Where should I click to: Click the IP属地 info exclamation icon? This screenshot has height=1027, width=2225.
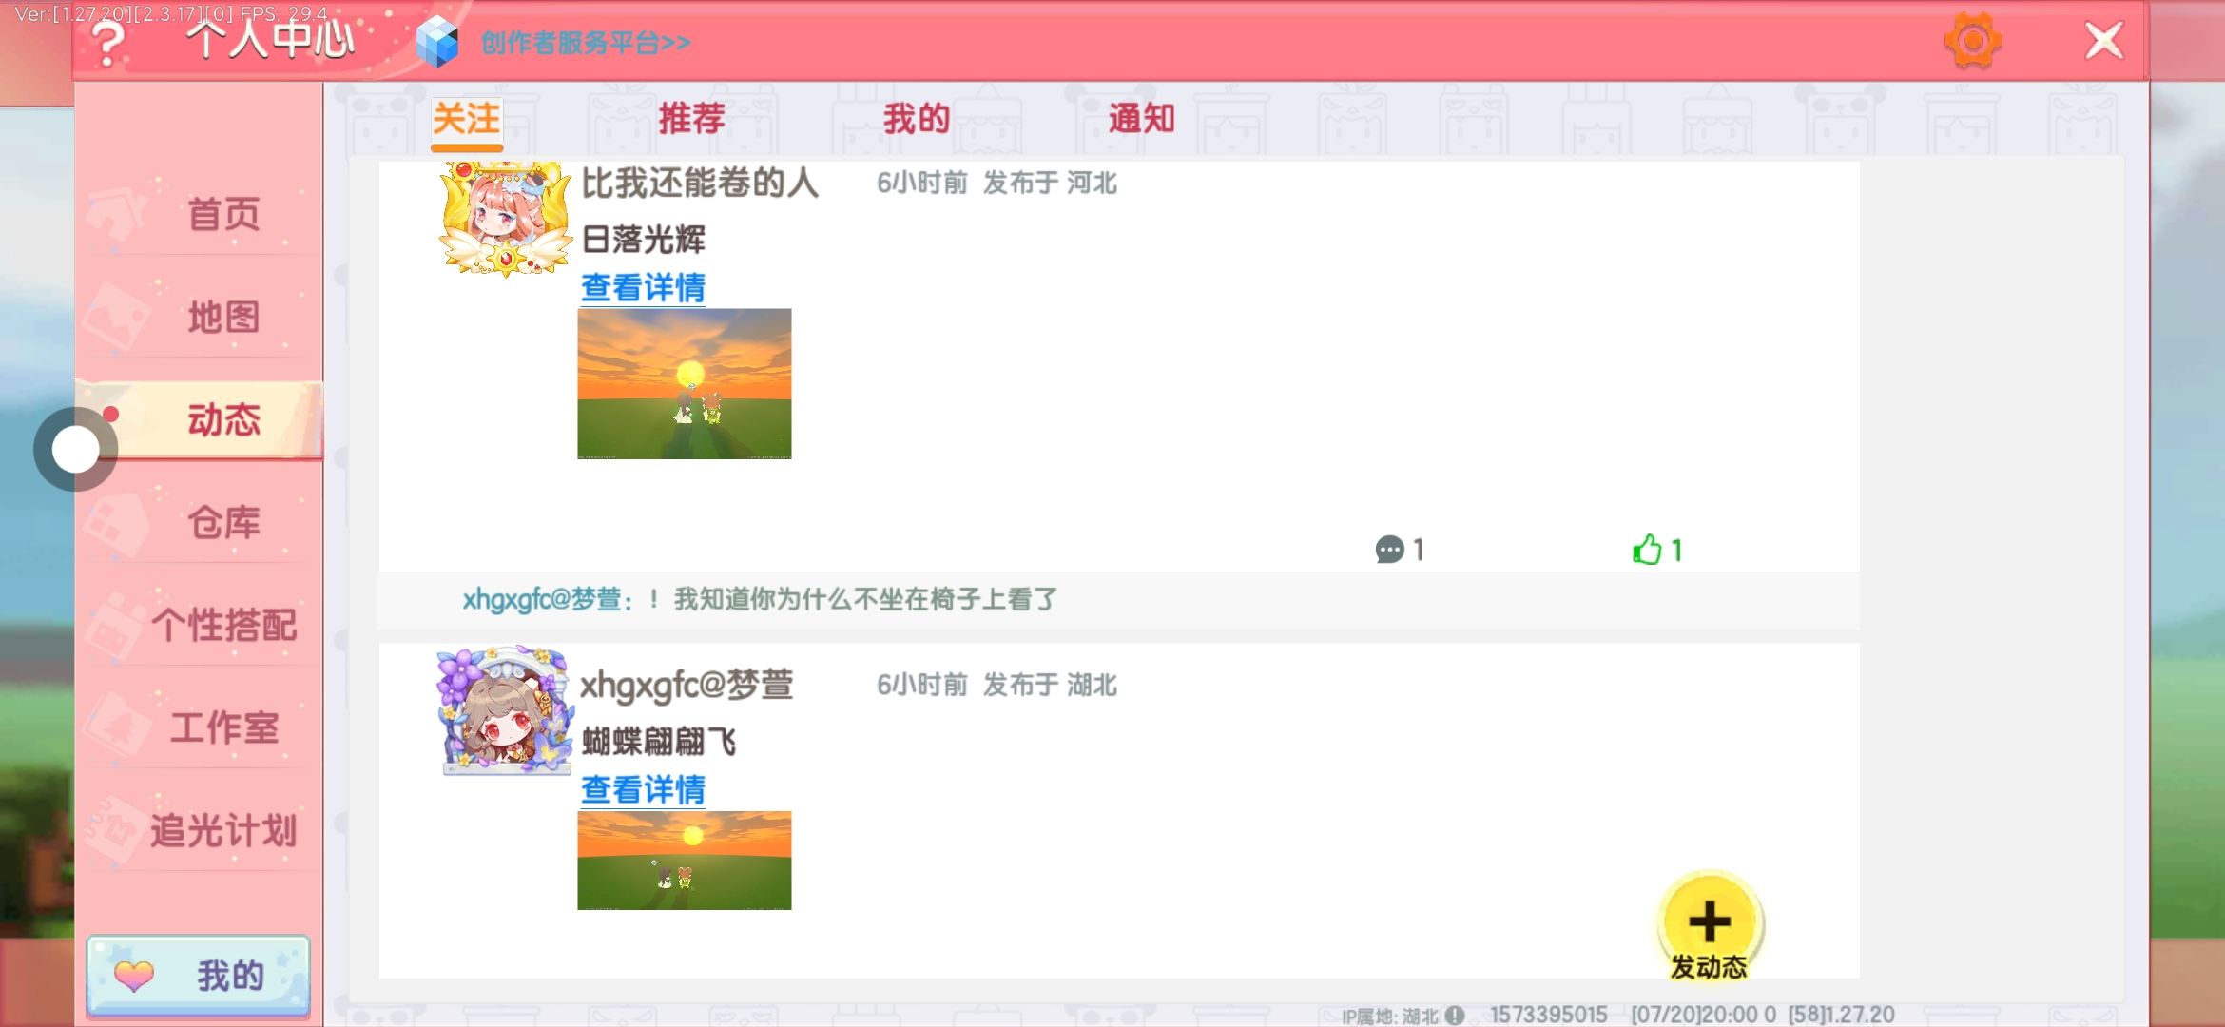click(1455, 1015)
